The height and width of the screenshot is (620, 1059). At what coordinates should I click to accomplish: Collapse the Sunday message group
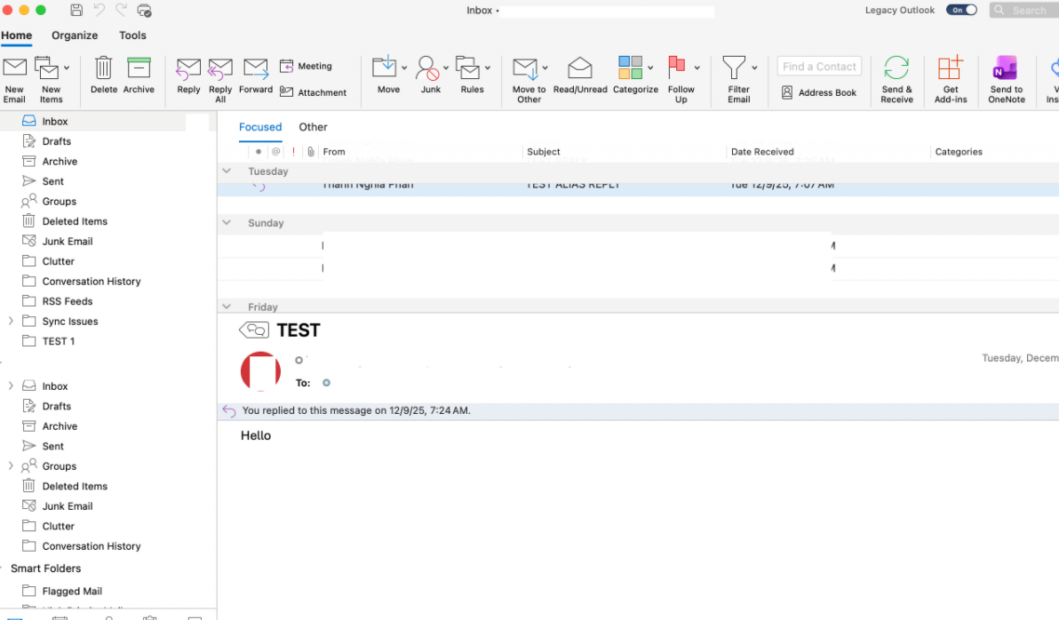click(227, 222)
